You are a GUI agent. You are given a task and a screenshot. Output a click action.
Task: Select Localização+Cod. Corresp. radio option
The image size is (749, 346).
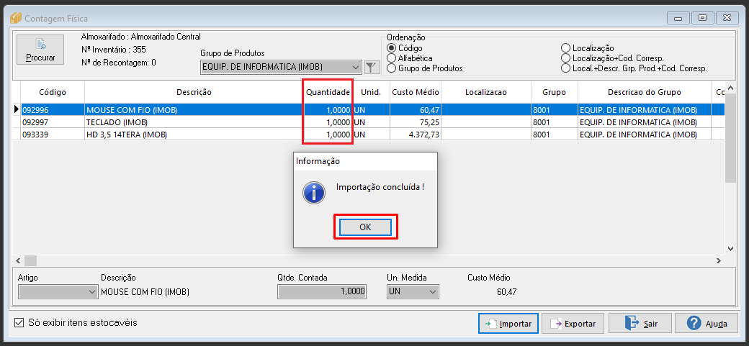tap(566, 58)
